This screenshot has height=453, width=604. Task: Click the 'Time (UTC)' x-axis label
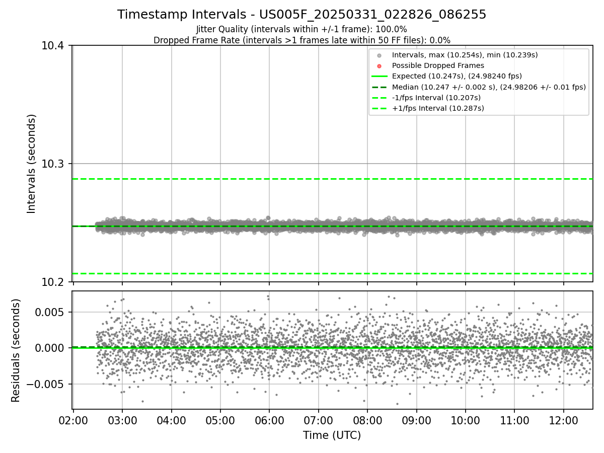[x=332, y=435]
